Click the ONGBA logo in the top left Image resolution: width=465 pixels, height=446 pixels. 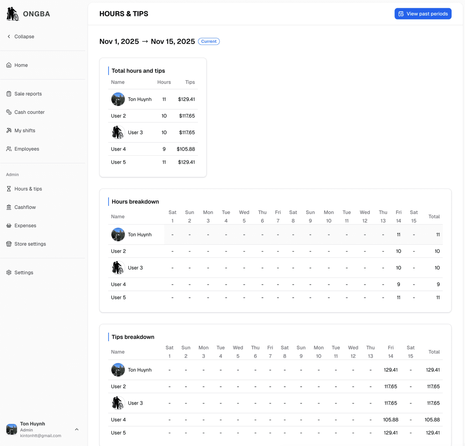28,14
